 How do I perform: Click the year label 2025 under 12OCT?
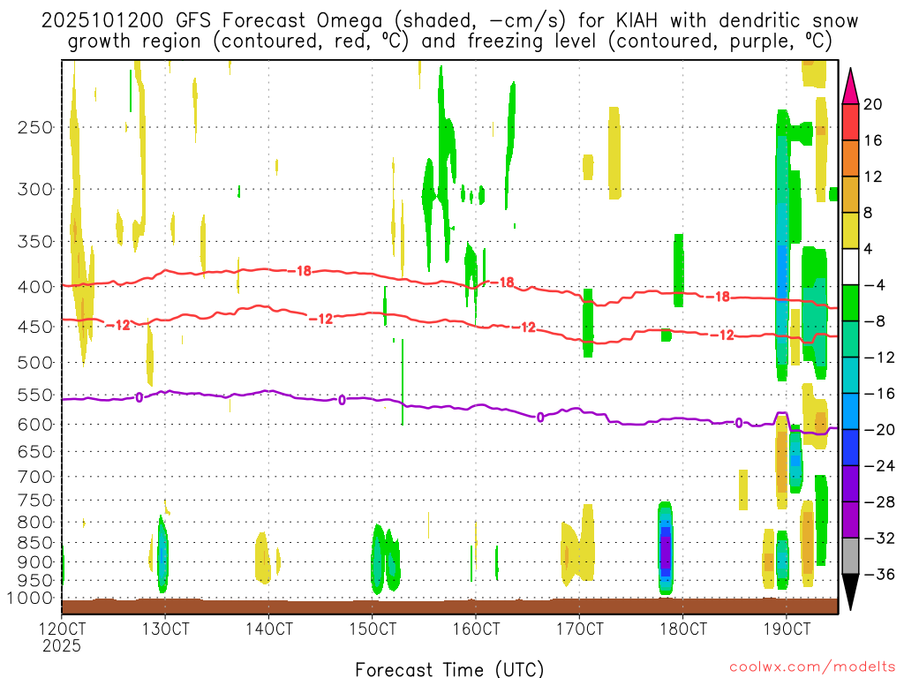pyautogui.click(x=62, y=645)
